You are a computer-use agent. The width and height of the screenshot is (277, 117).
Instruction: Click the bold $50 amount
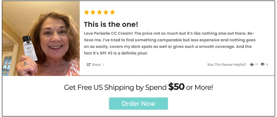pyautogui.click(x=176, y=87)
